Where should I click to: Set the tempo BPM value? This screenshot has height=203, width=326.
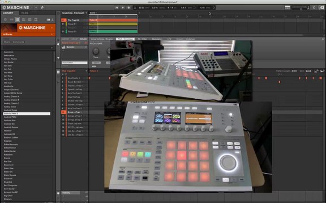click(141, 8)
